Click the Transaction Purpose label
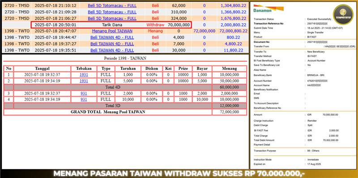Viewport: 358px width, 178px height. coord(264,151)
